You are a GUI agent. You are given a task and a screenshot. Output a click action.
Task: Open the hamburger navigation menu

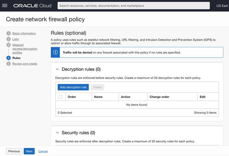pos(5,6)
